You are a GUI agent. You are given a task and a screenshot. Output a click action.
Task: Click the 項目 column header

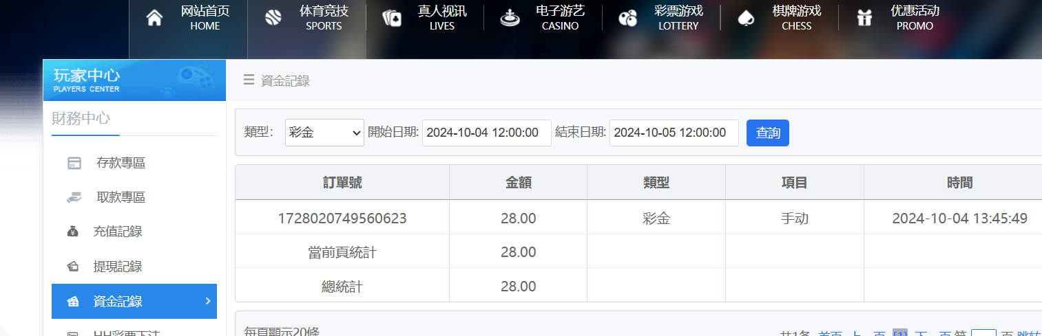(795, 182)
